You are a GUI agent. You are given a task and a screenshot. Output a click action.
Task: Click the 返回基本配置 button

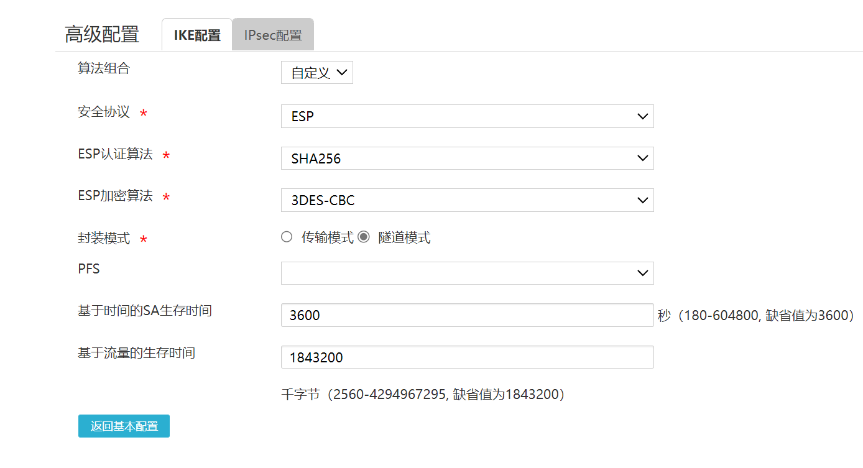[x=124, y=426]
